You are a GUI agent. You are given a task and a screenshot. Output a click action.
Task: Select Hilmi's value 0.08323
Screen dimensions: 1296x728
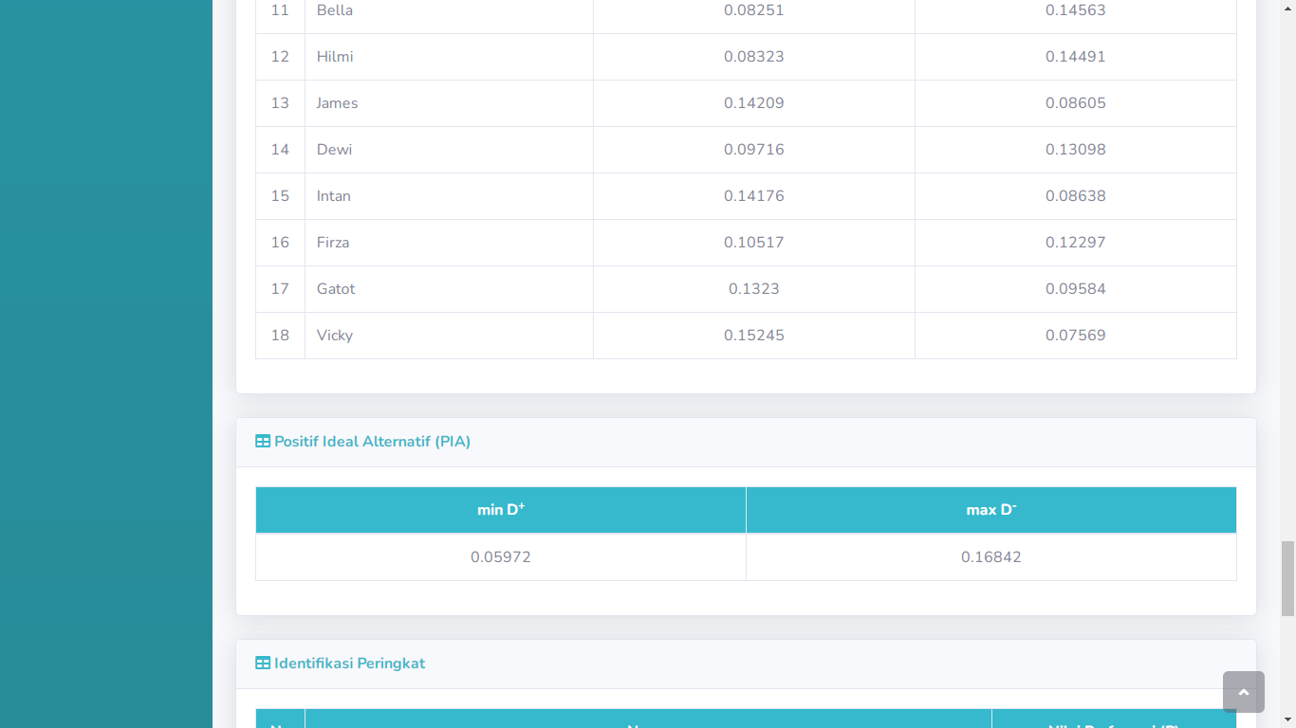(x=754, y=57)
